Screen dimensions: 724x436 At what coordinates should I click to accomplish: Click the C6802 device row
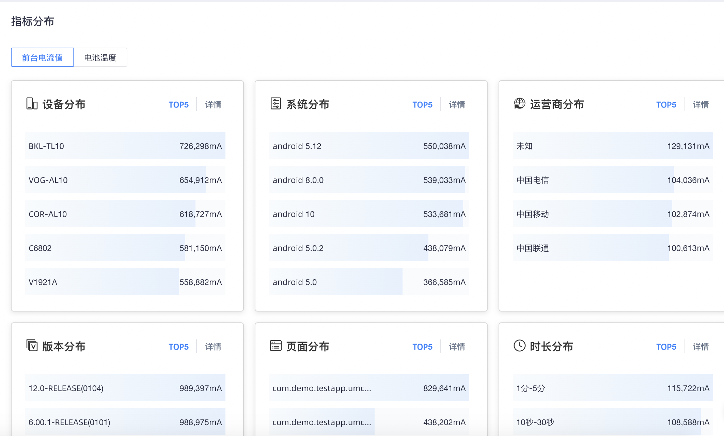[125, 248]
